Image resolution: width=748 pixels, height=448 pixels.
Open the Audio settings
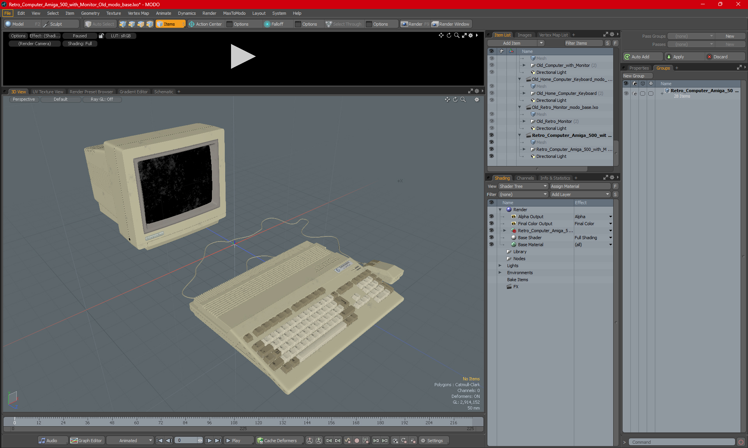[52, 441]
